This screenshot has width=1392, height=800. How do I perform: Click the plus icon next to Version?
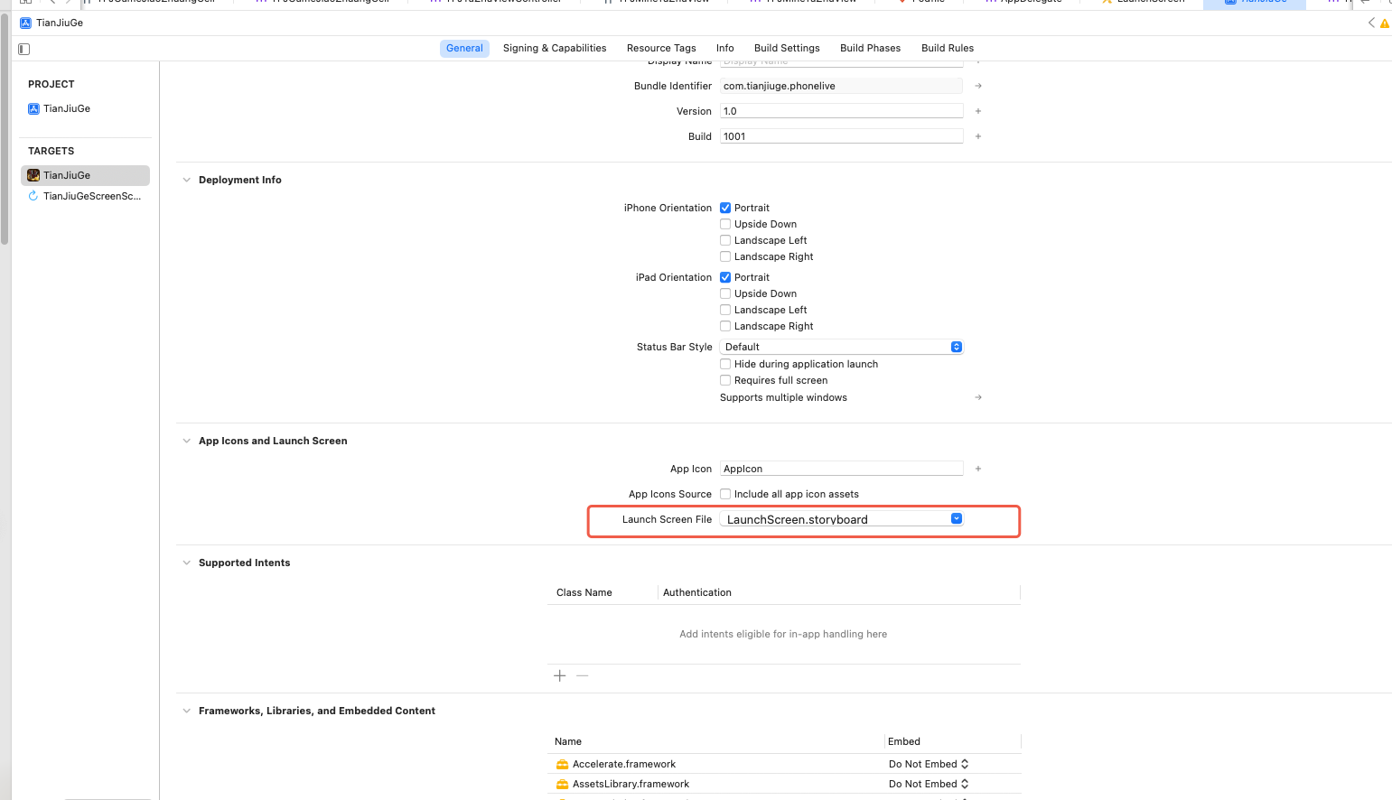coord(978,111)
